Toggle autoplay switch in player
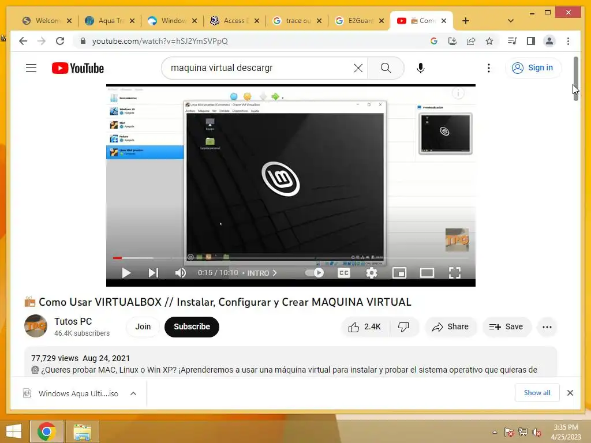The image size is (591, 443). pos(315,273)
